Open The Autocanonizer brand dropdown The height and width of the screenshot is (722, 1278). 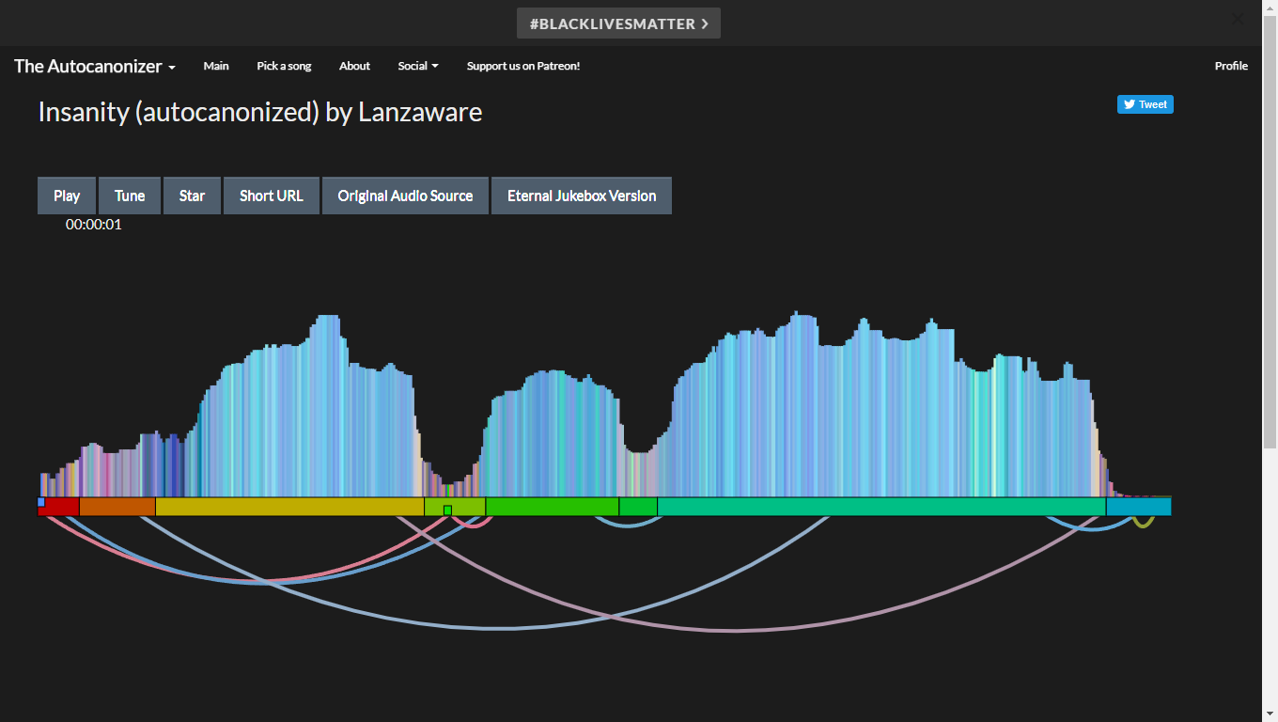(95, 66)
